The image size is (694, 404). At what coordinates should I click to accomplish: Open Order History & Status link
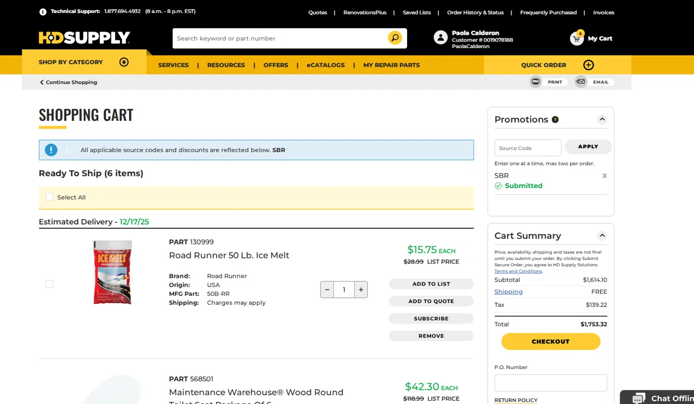coord(475,12)
